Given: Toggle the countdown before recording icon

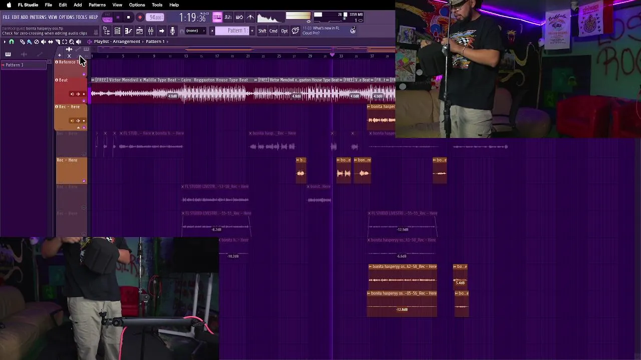Looking at the screenshot, I should 228,17.
